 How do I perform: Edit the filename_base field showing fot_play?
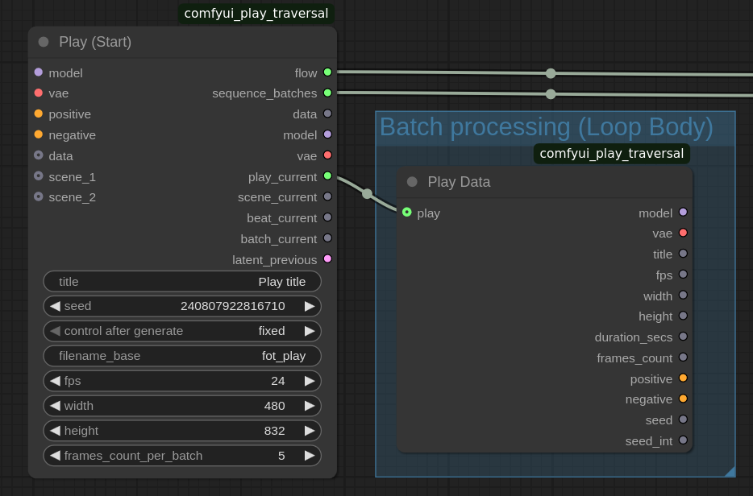(182, 356)
